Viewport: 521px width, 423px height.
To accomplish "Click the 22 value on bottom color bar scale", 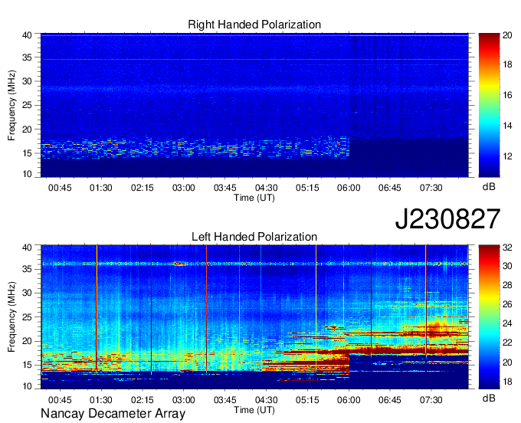I will 507,343.
